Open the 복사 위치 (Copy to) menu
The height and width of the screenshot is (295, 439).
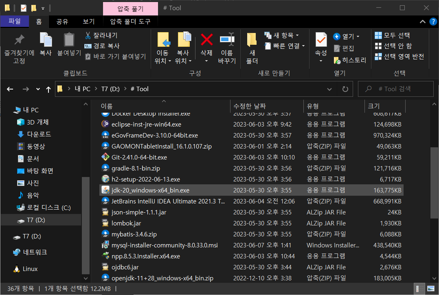coord(183,48)
